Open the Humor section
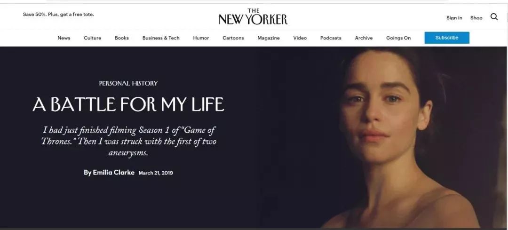 click(201, 38)
